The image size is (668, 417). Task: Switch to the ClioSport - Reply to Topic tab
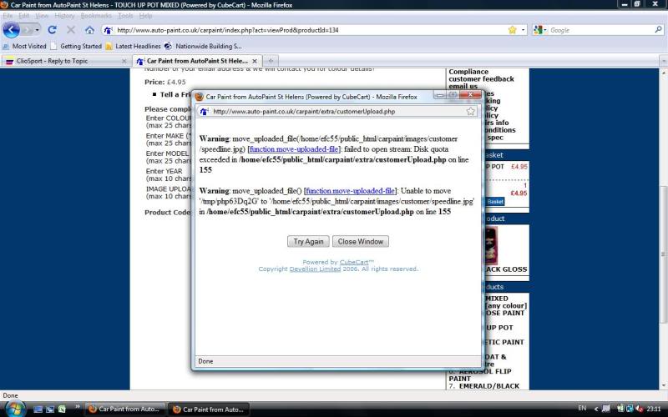tap(66, 61)
